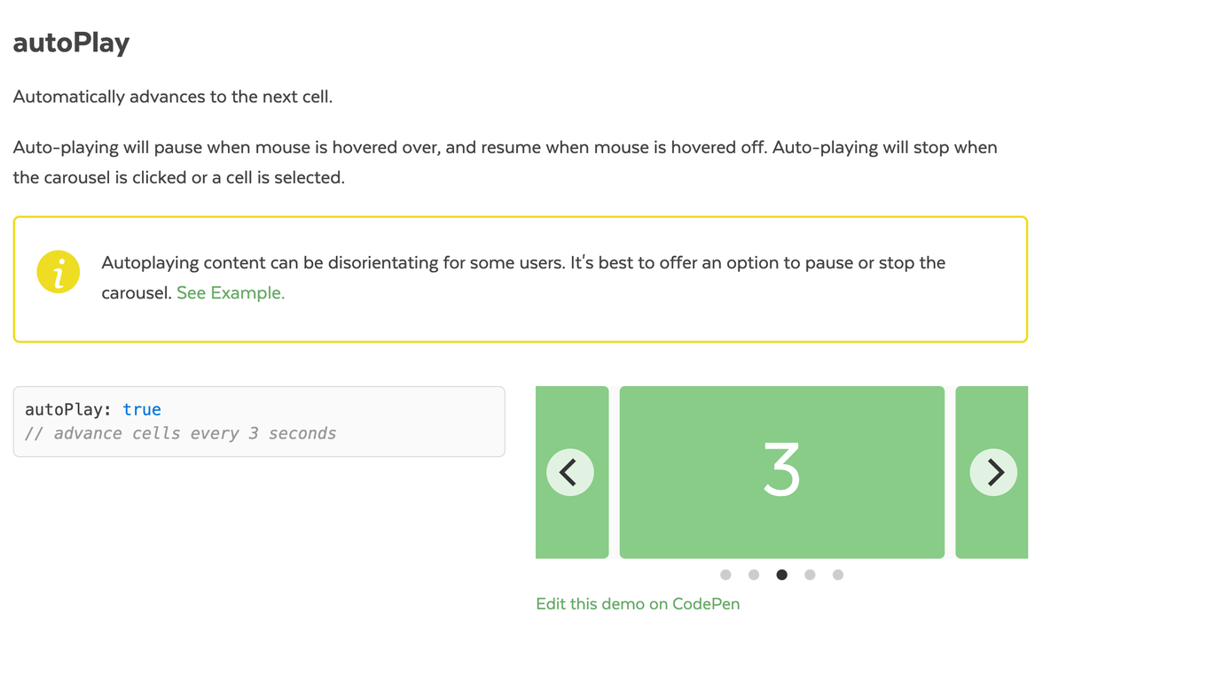
Task: Select the fourth page dot
Action: click(810, 575)
